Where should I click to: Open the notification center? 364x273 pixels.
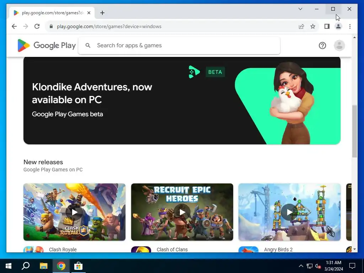[352, 266]
